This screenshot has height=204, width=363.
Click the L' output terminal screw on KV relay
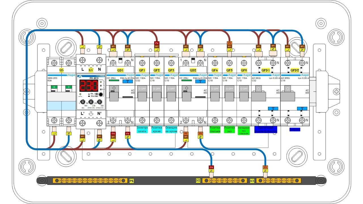click(x=83, y=123)
